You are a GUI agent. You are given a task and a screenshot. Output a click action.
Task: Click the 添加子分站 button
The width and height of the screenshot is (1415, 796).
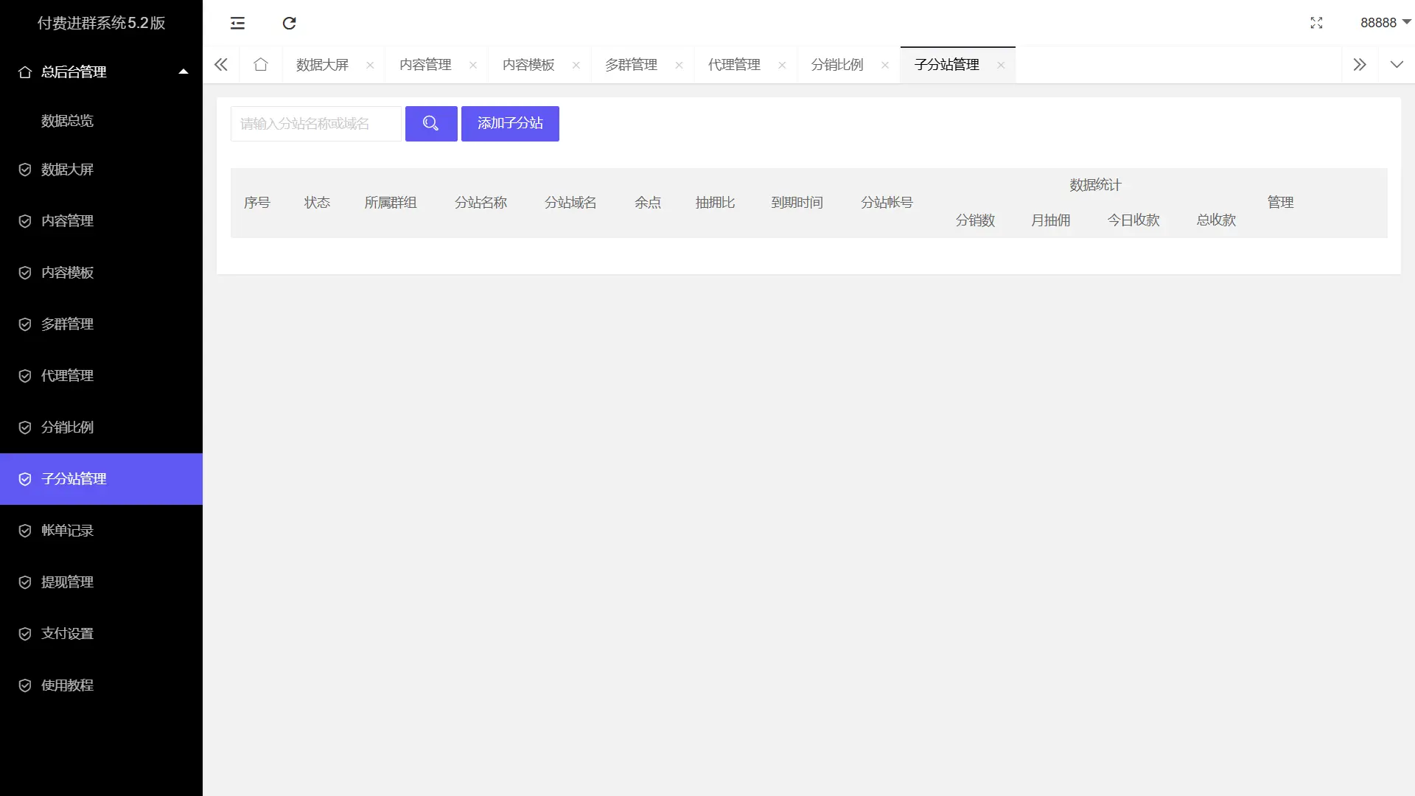coord(510,123)
